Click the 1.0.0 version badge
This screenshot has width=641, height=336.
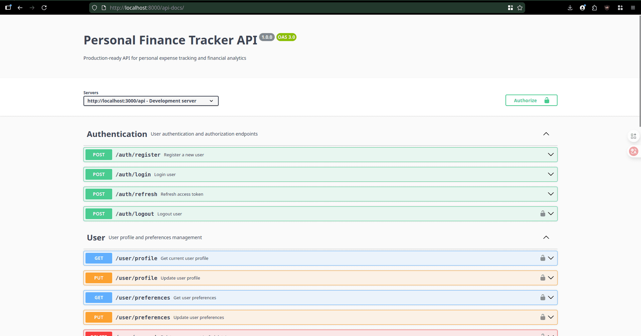[x=267, y=37]
